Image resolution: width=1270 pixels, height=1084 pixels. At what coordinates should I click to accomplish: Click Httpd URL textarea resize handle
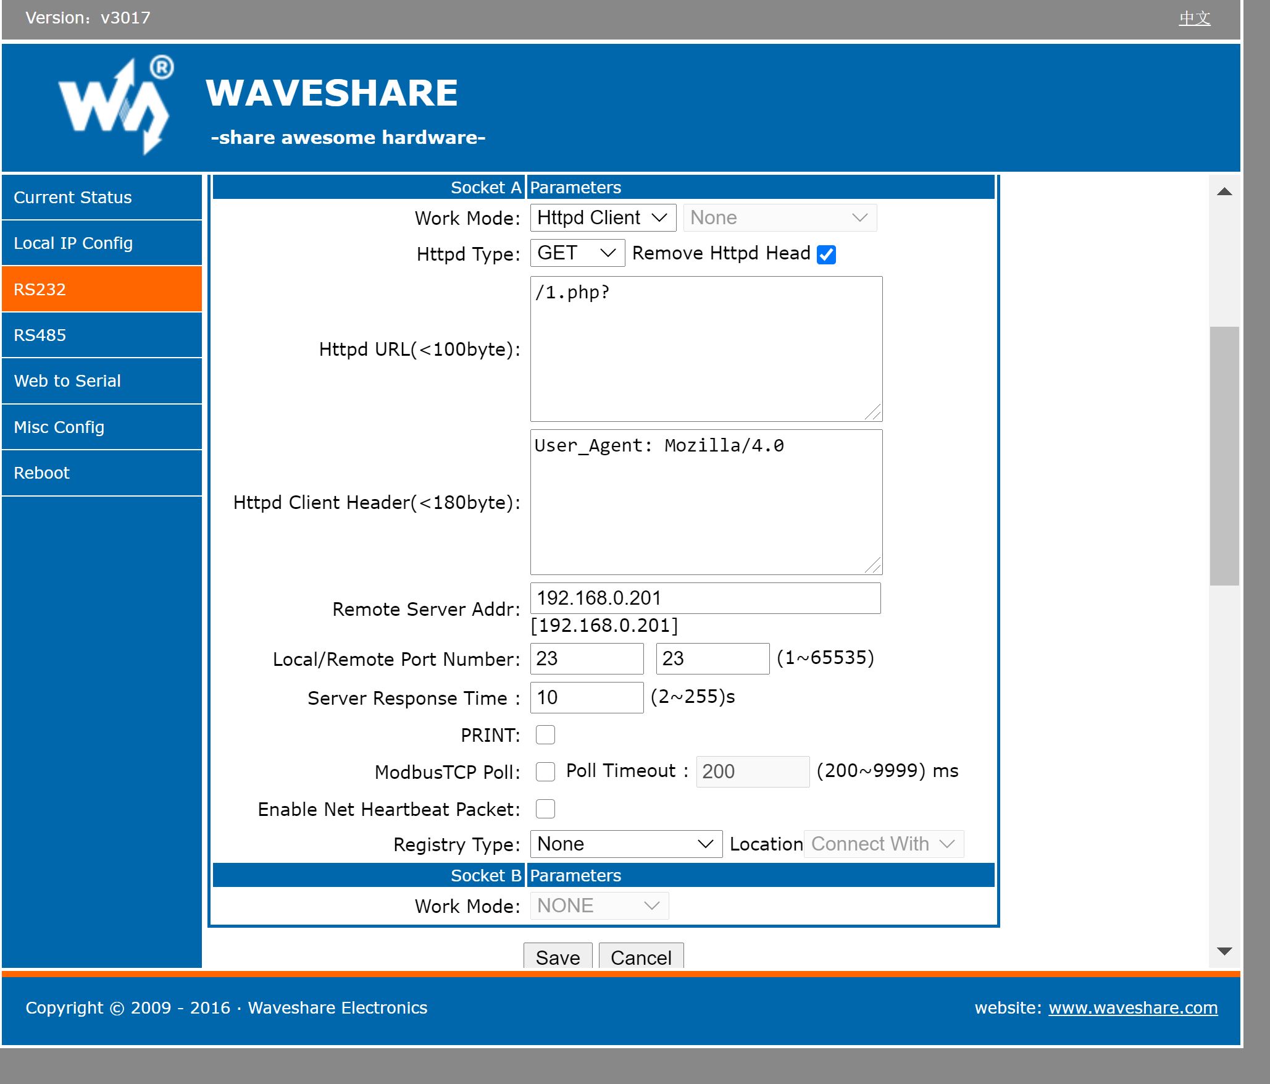tap(873, 413)
